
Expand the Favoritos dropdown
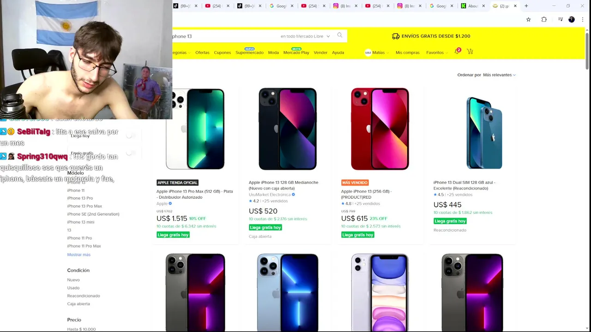(x=437, y=53)
